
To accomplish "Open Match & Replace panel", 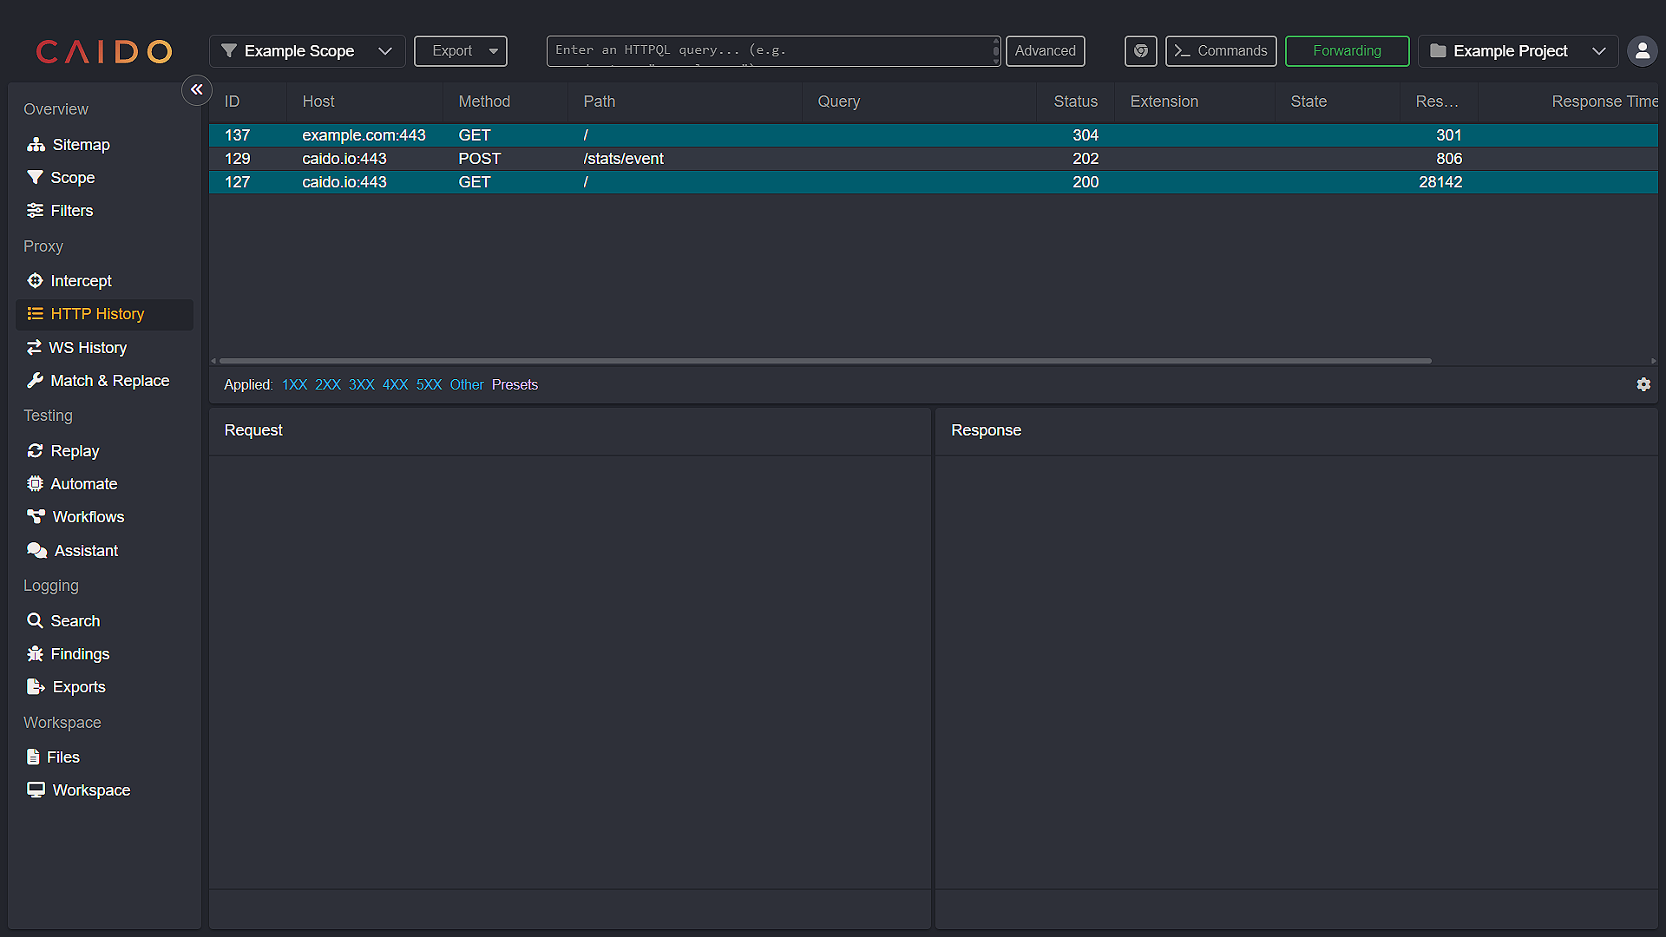I will [x=110, y=380].
